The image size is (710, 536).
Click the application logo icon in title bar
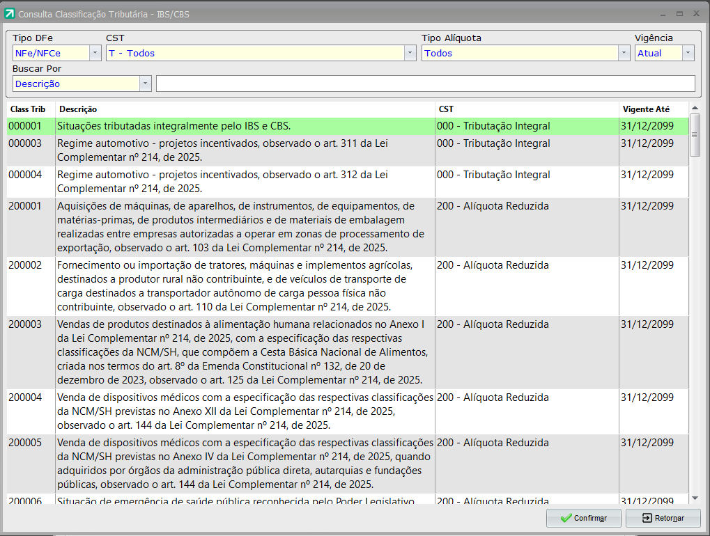tap(10, 14)
